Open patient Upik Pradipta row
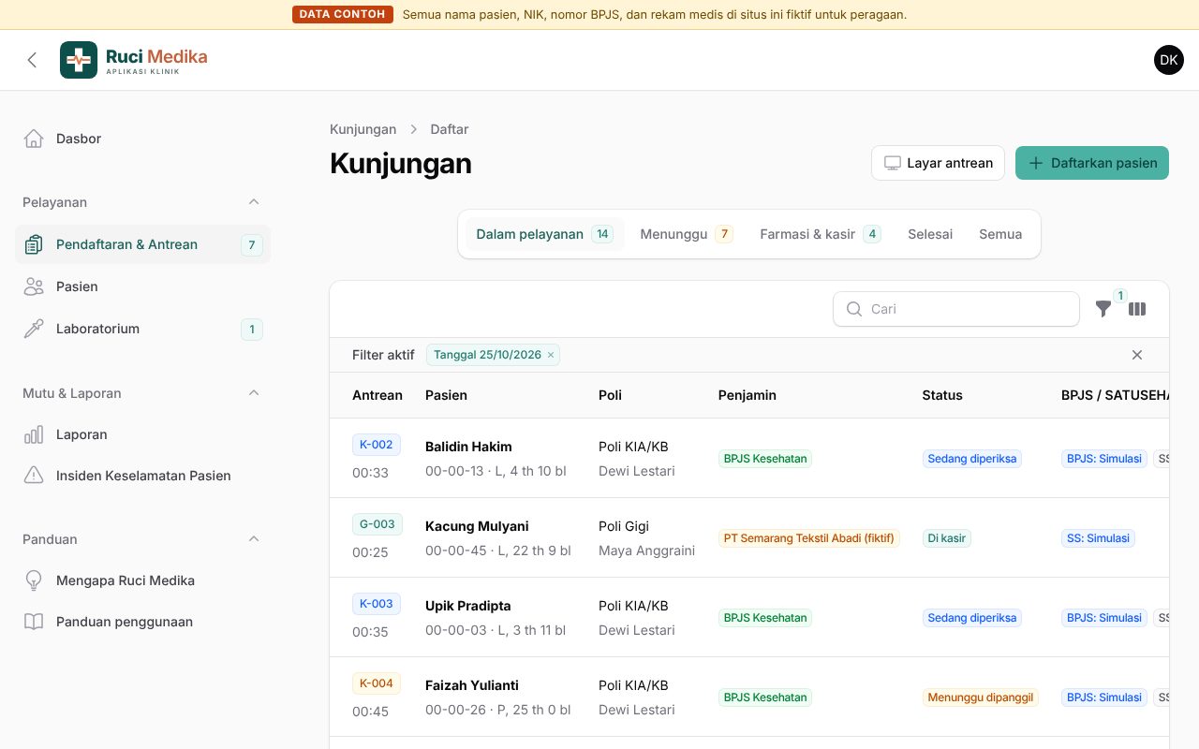Viewport: 1199px width, 749px height. click(x=749, y=617)
